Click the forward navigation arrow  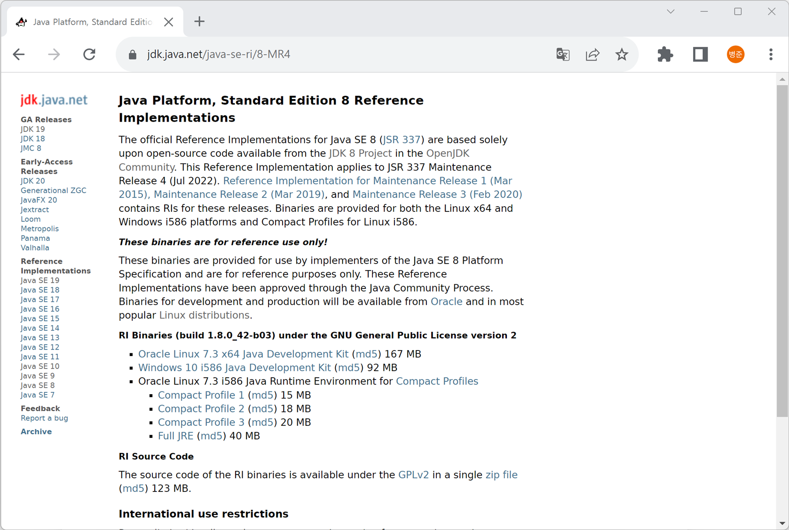pyautogui.click(x=54, y=55)
